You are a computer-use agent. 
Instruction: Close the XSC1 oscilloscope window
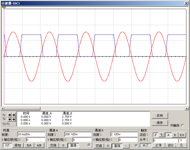tap(186, 3)
